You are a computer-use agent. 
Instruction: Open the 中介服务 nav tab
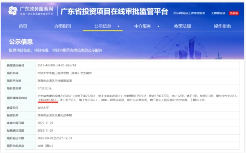142,26
